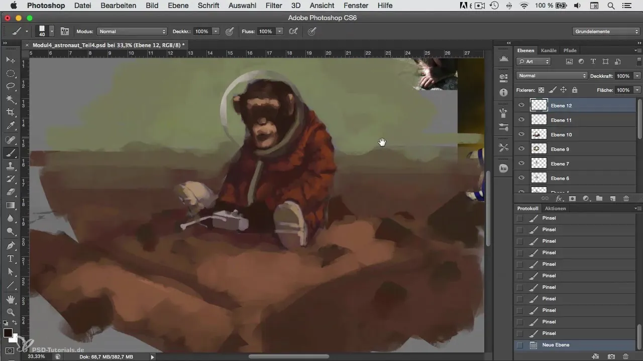Open the brush Modus dropdown

tap(132, 31)
